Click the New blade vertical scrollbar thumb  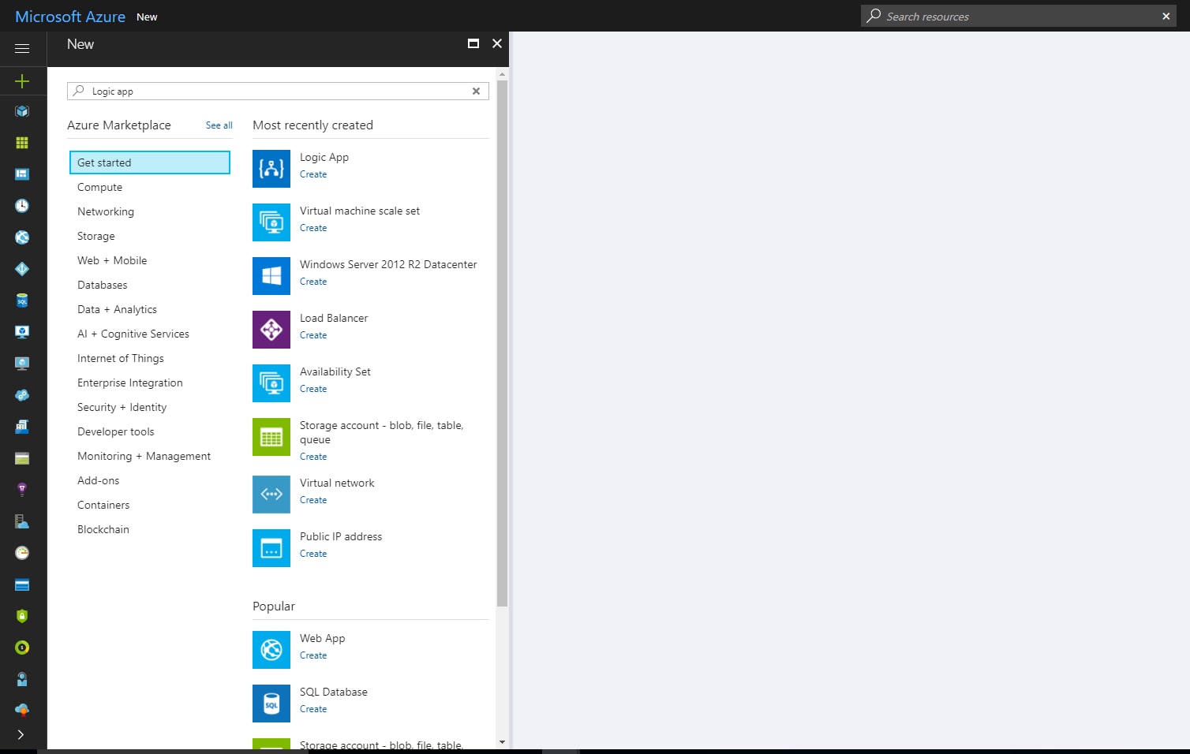click(502, 343)
